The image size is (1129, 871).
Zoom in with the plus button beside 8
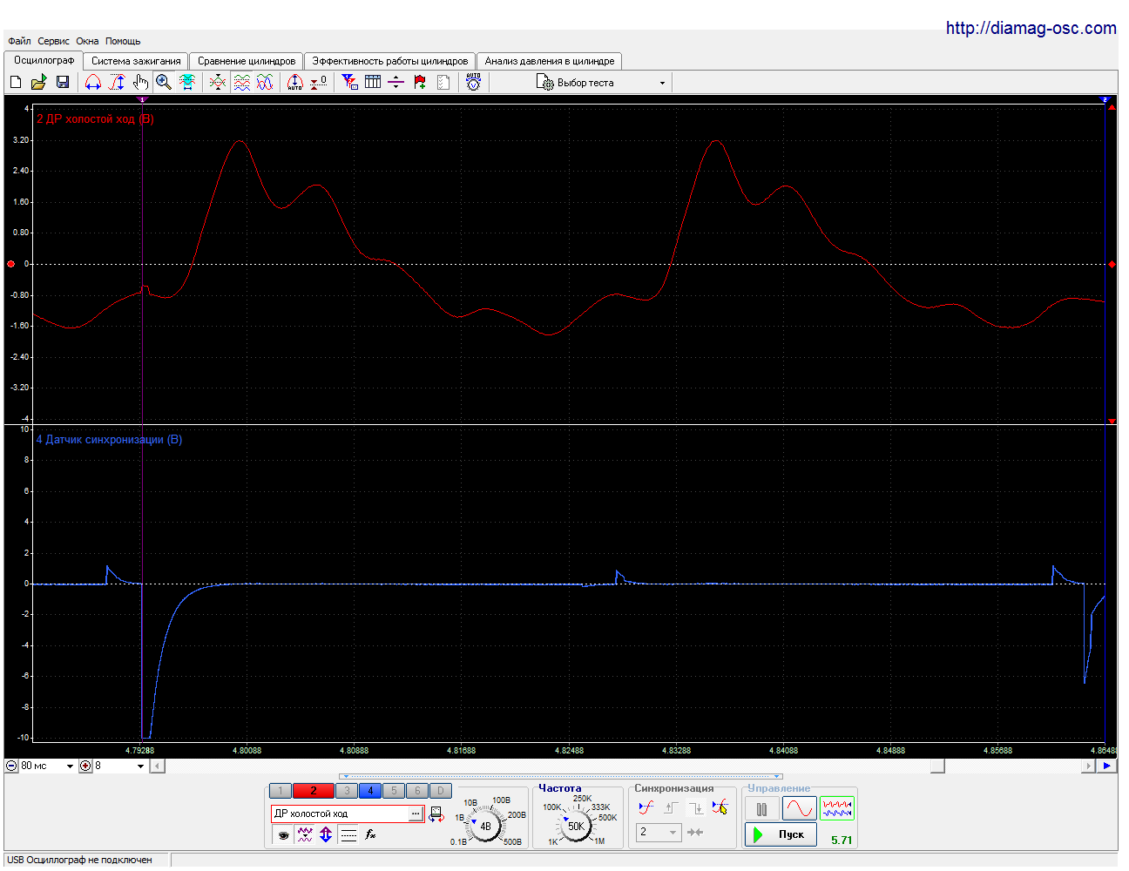coord(85,766)
